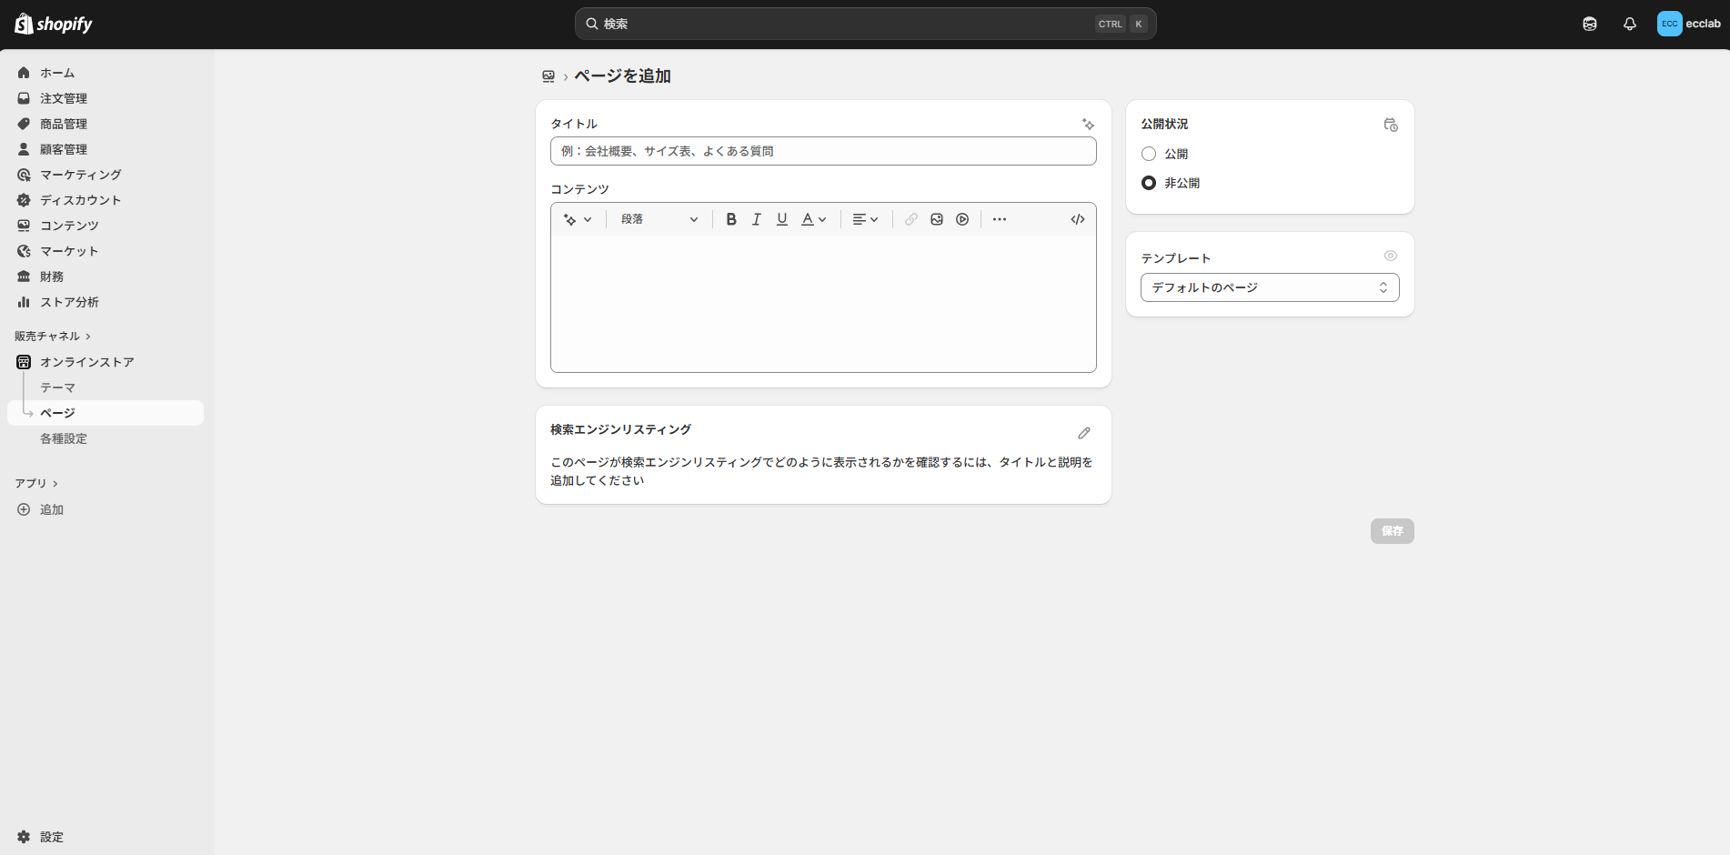Insert a video into content
Viewport: 1730px width, 855px height.
961,219
